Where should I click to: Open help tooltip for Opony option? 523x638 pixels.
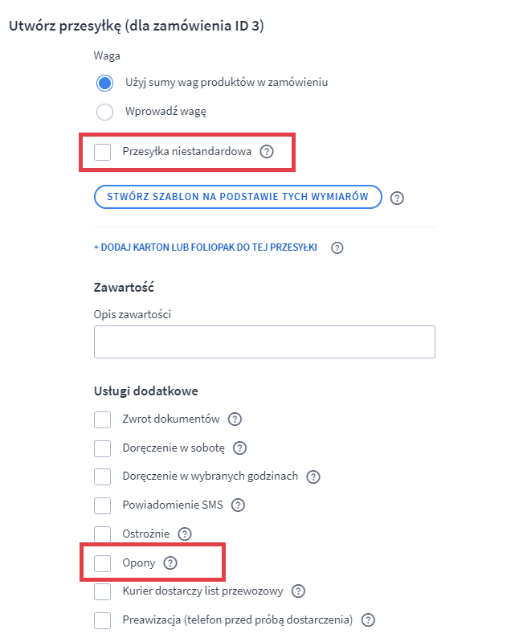170,563
